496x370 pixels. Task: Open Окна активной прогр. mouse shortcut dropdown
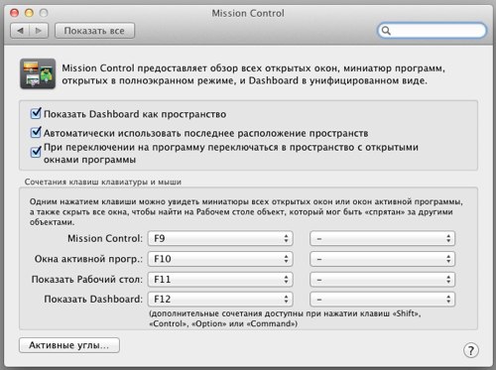pyautogui.click(x=382, y=259)
